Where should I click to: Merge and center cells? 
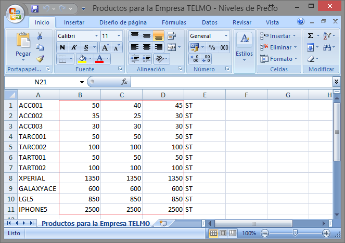172,47
